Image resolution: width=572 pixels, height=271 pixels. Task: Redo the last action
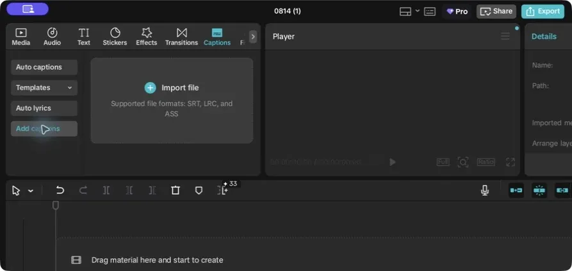click(x=83, y=190)
